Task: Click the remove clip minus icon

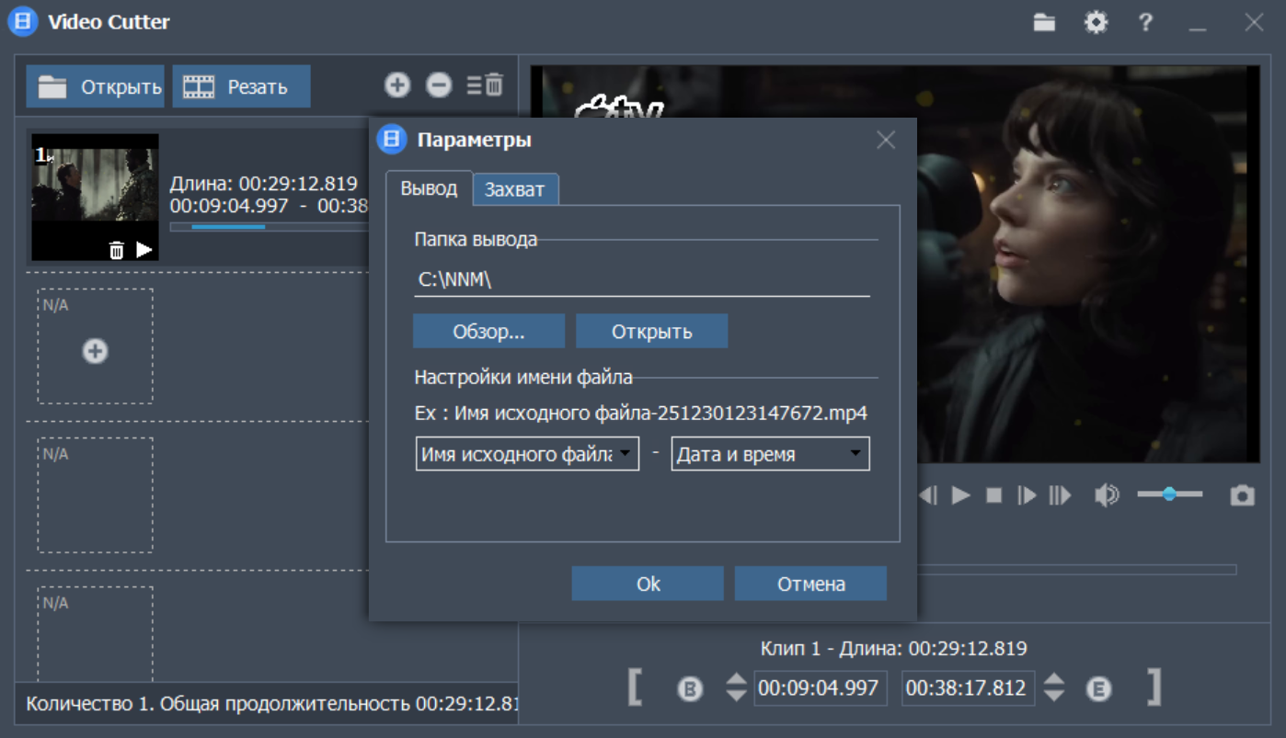Action: coord(439,85)
